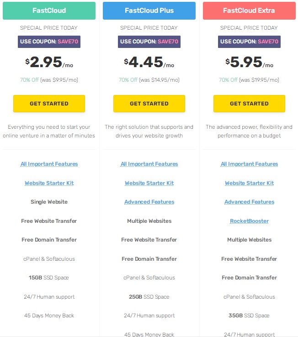Open Advanced Features link under FastCloud Plus
The height and width of the screenshot is (337, 298).
coord(149,202)
